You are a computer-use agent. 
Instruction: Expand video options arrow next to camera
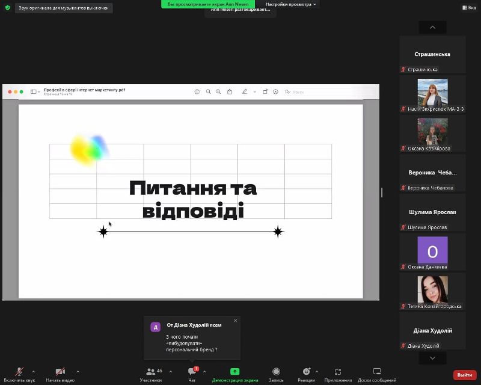(78, 372)
